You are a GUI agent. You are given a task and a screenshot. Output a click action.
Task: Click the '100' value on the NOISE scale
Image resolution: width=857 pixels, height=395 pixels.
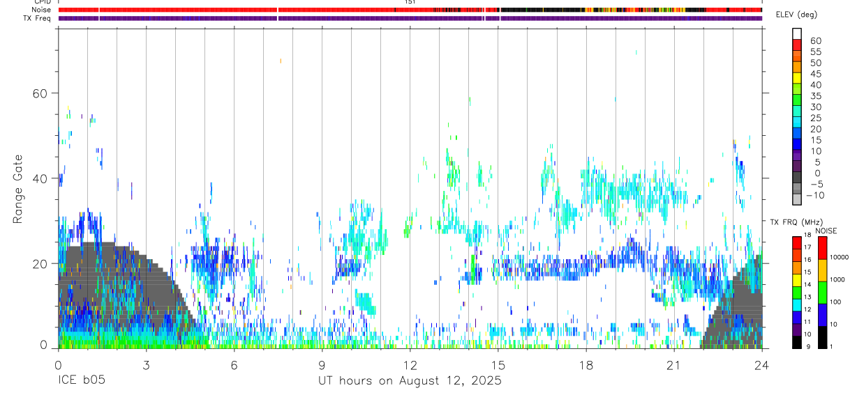[836, 302]
